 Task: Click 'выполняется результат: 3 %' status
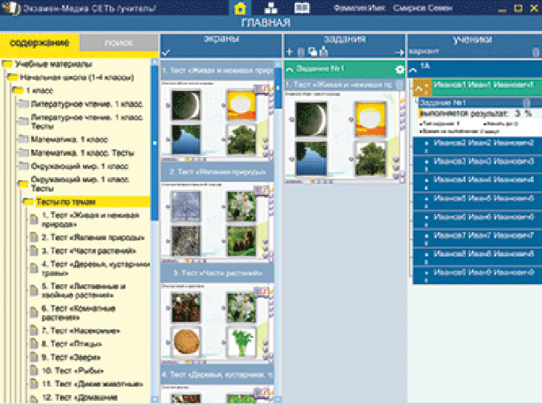pyautogui.click(x=475, y=114)
